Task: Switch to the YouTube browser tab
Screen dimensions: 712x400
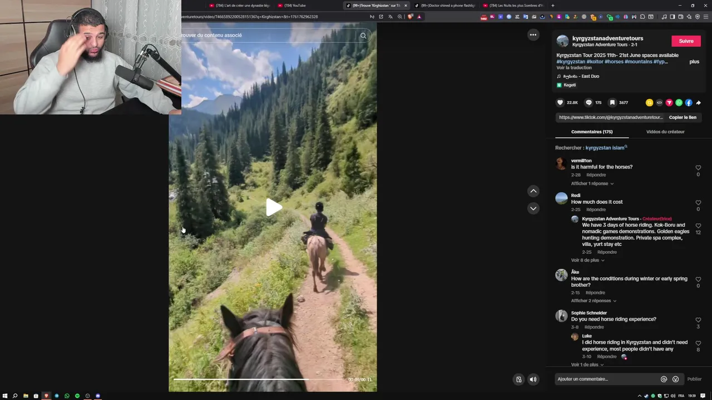Action: click(x=309, y=6)
